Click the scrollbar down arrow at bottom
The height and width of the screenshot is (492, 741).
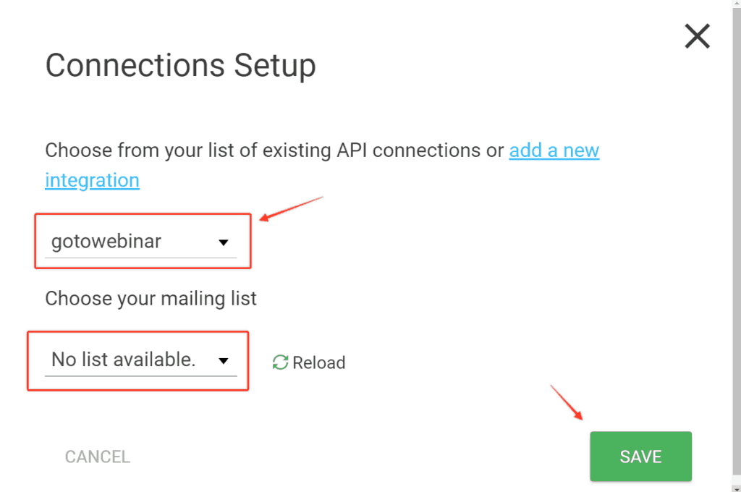pyautogui.click(x=737, y=488)
